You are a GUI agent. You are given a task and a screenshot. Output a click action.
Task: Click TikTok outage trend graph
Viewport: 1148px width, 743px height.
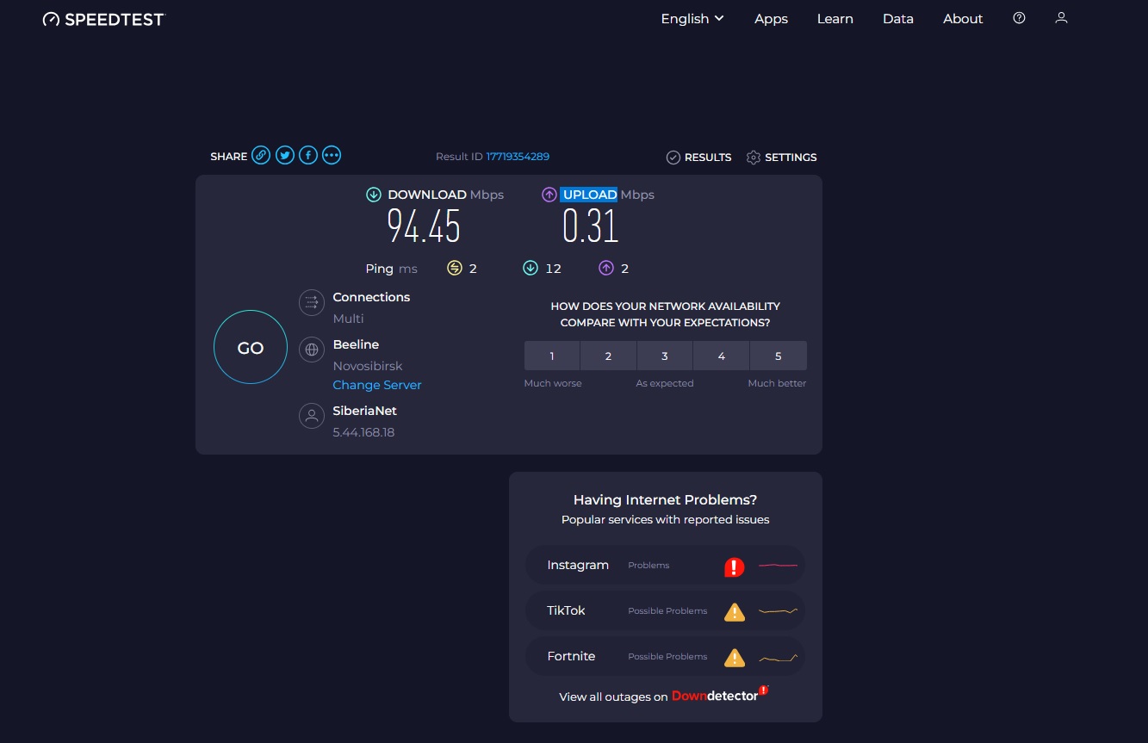click(778, 611)
